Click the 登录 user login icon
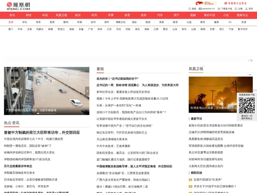Viewport: 257px width, 193px height. [x=246, y=9]
